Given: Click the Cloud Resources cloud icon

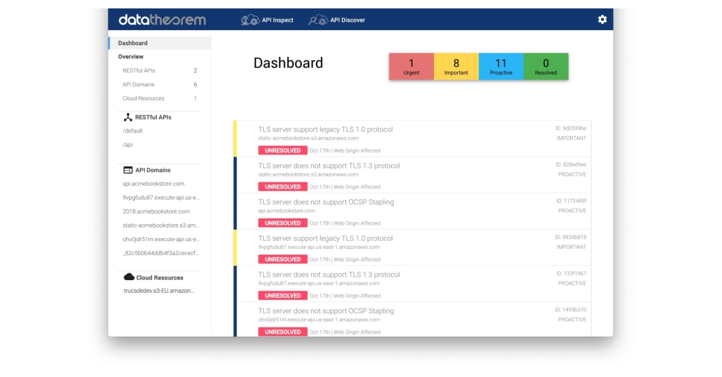Looking at the screenshot, I should (x=129, y=277).
